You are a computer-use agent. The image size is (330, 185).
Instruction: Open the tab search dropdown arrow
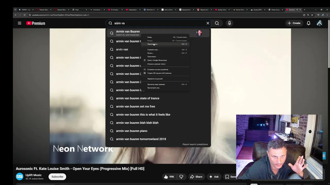[x=15, y=10]
